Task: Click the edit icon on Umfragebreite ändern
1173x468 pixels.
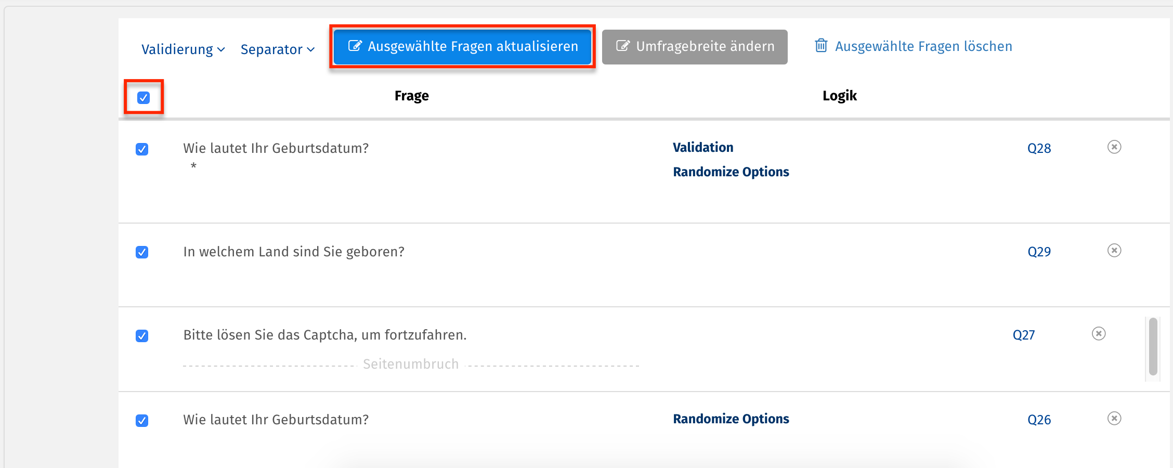Action: (623, 46)
